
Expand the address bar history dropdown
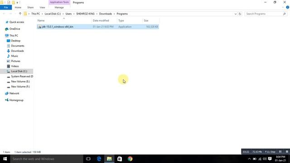(x=236, y=14)
